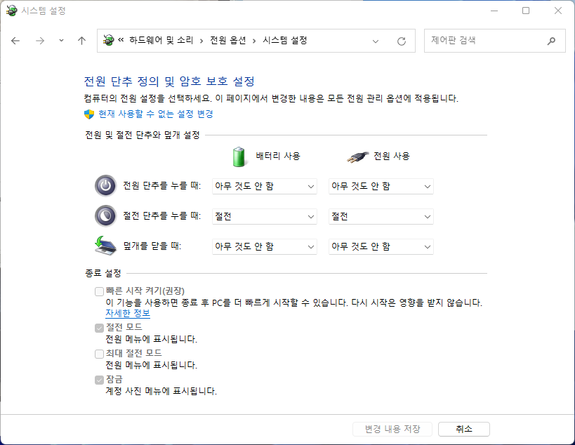Click the shield icon beside settings change link
Screen dimensions: 575x445
click(x=89, y=114)
